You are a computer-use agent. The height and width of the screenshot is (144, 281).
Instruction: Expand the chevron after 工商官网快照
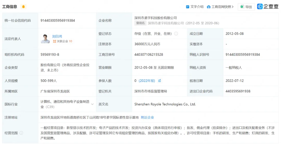click(233, 7)
